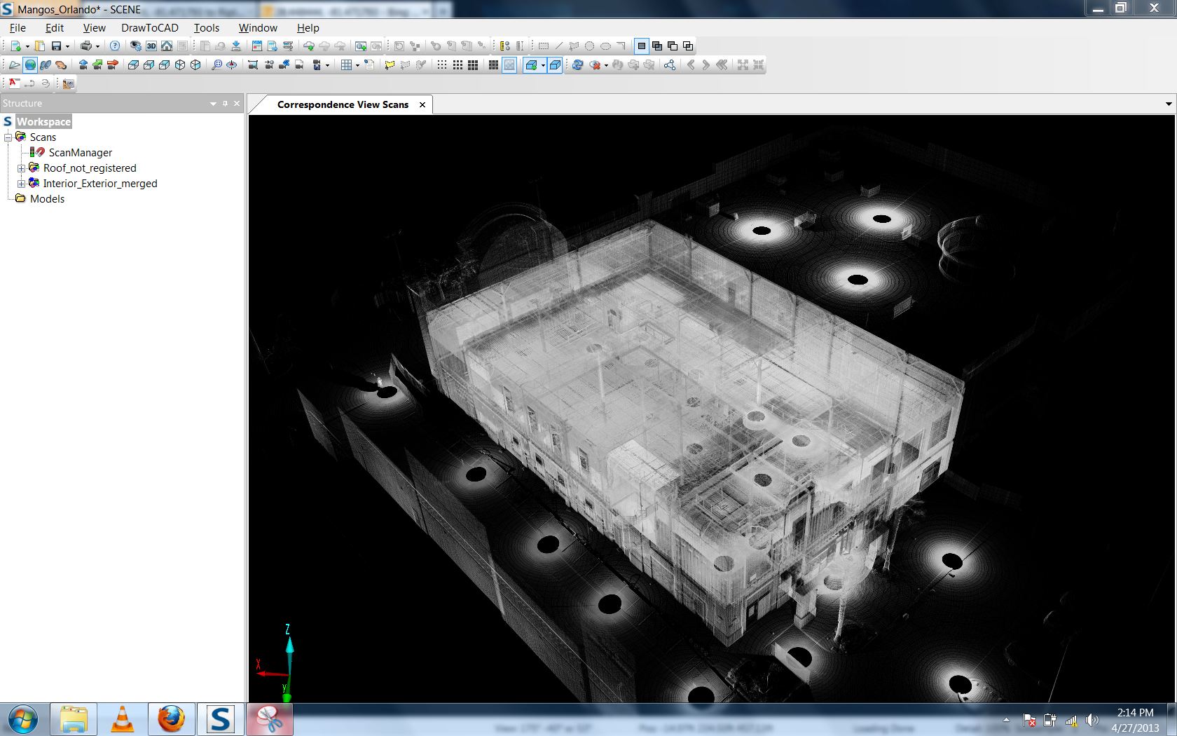The width and height of the screenshot is (1177, 736).
Task: Click the red A text toolbar icon
Action: coord(14,83)
